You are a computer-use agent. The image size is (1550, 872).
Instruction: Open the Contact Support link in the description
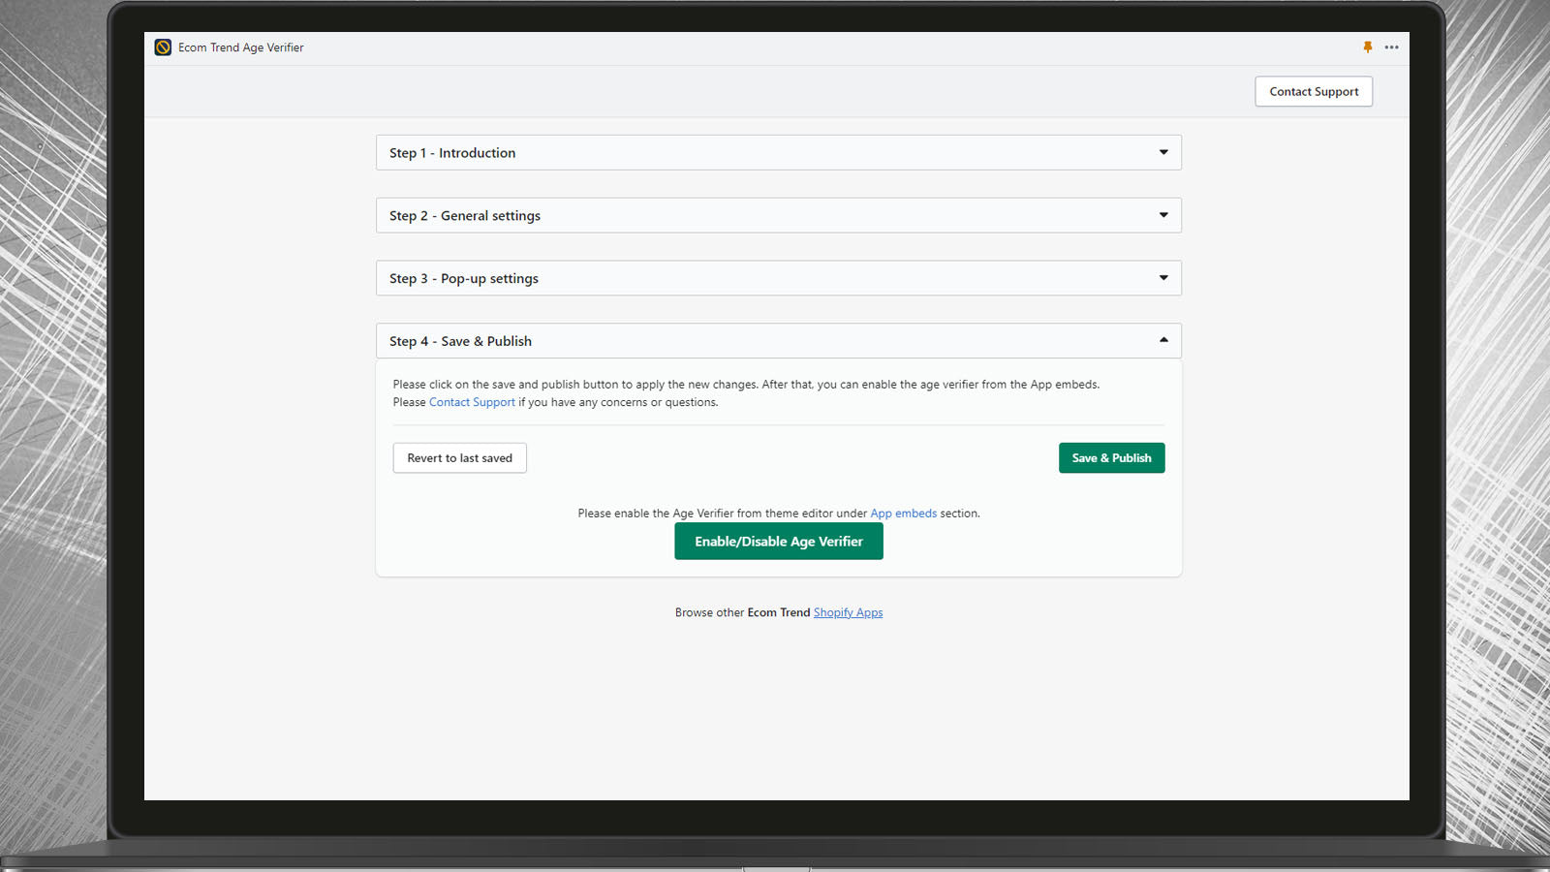click(472, 401)
